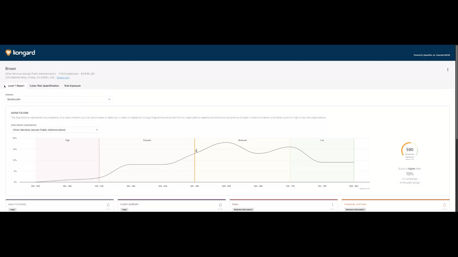Open the Risk Exposure tab
The width and height of the screenshot is (458, 257).
click(73, 86)
